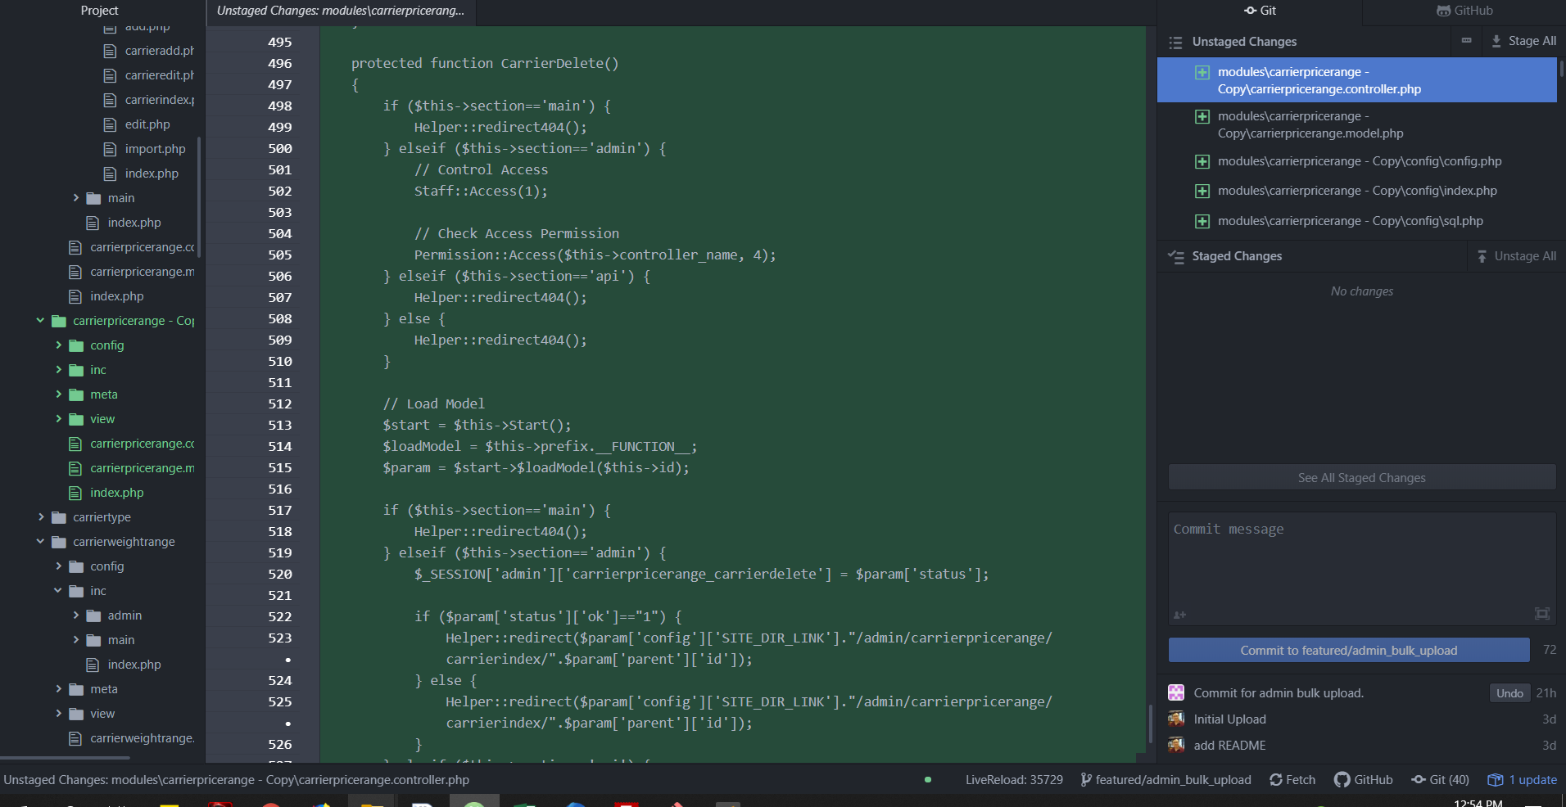The height and width of the screenshot is (807, 1566).
Task: Click the add co-authors icon in commit box
Action: 1179,615
